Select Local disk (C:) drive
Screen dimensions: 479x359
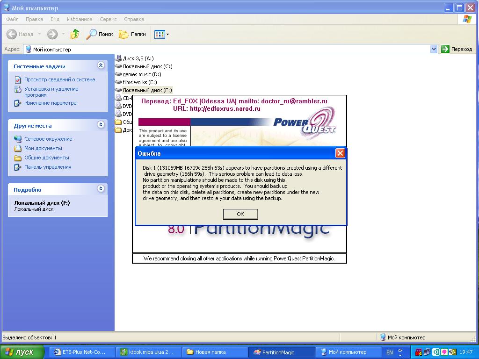pyautogui.click(x=147, y=66)
